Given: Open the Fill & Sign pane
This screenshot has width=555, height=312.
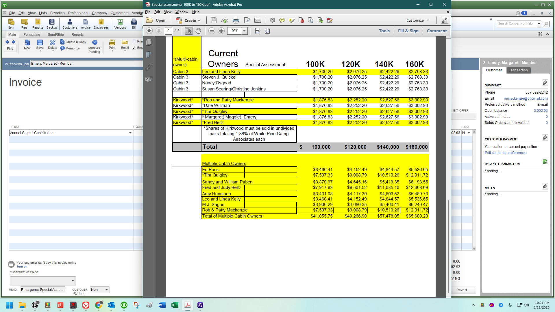Looking at the screenshot, I should pyautogui.click(x=408, y=31).
